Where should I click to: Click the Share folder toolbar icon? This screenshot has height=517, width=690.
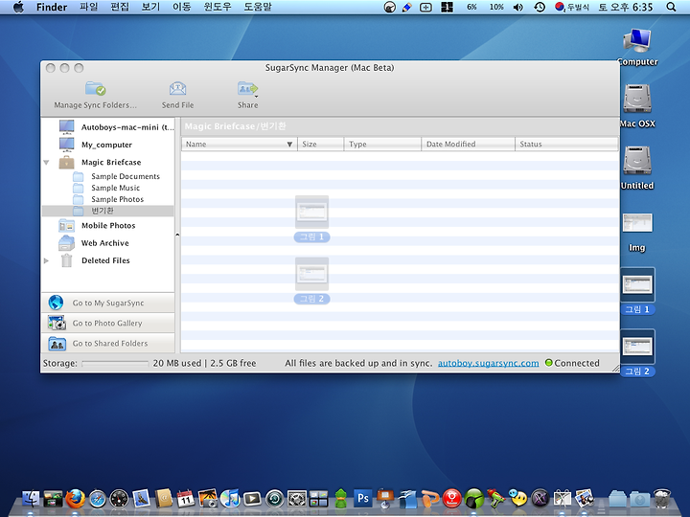(248, 89)
